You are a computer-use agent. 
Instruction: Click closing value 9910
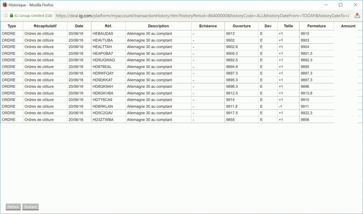pos(305,100)
